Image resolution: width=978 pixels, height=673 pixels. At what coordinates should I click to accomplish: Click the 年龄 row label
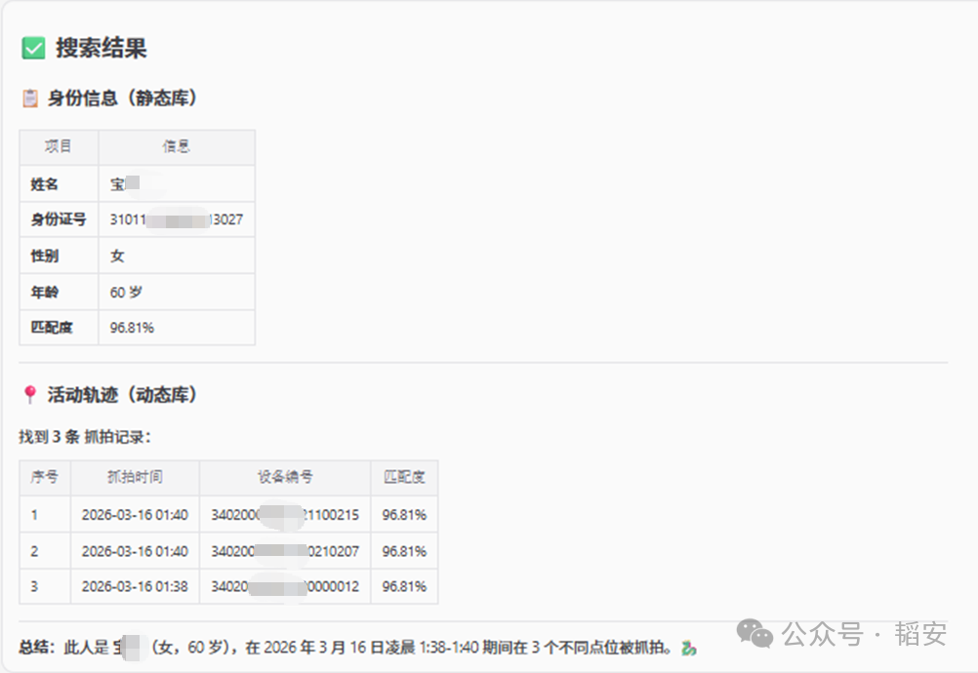(x=44, y=292)
